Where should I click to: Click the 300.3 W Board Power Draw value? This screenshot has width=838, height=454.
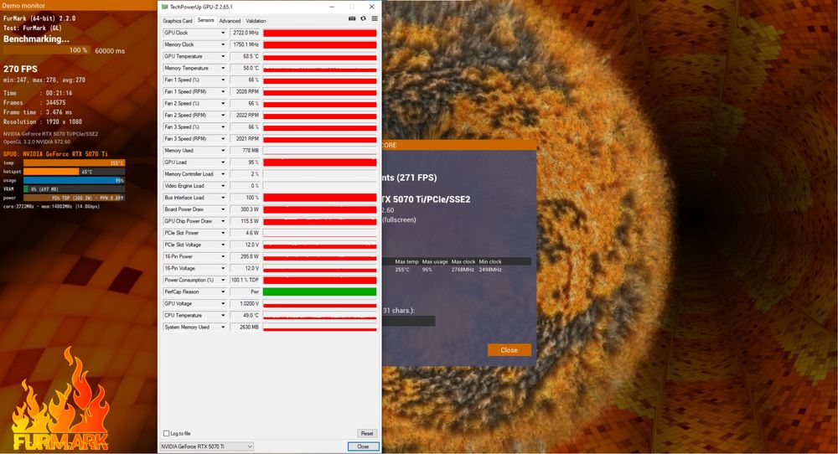[245, 209]
